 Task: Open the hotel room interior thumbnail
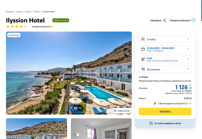101,129
